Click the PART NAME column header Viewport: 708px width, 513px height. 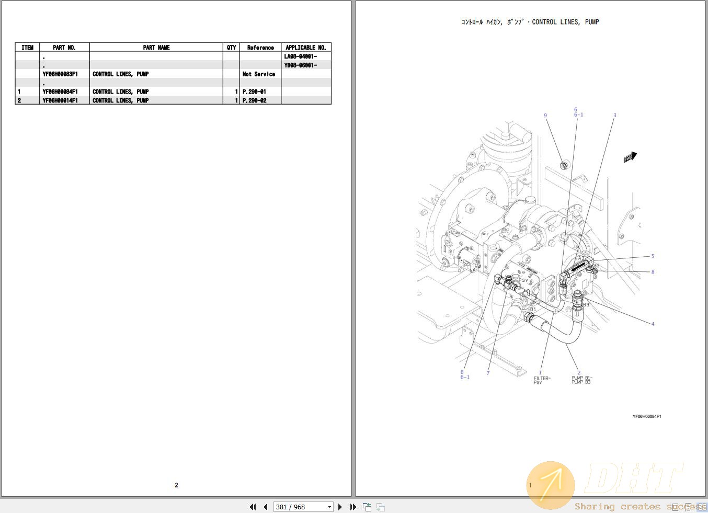click(x=156, y=48)
